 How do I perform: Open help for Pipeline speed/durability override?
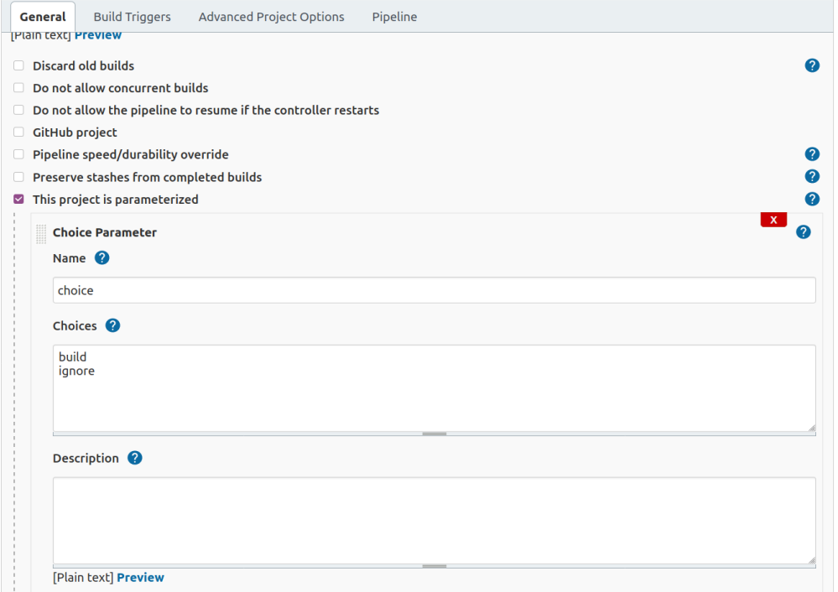(812, 154)
